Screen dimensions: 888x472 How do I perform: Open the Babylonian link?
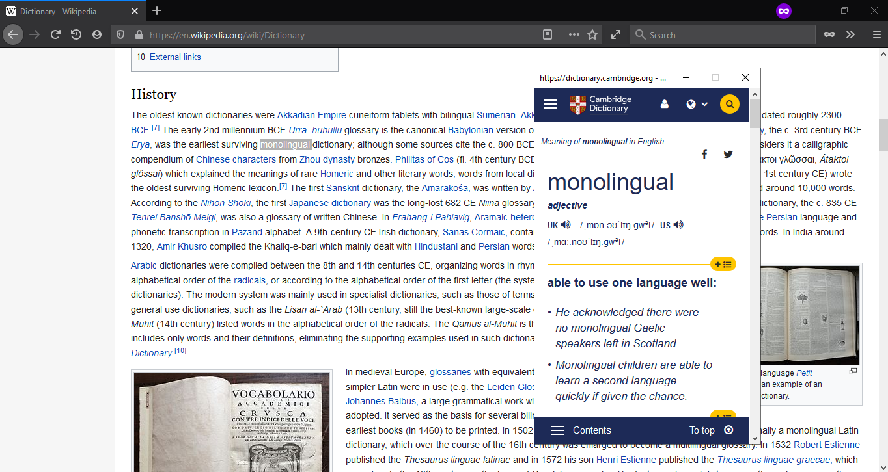pyautogui.click(x=471, y=130)
